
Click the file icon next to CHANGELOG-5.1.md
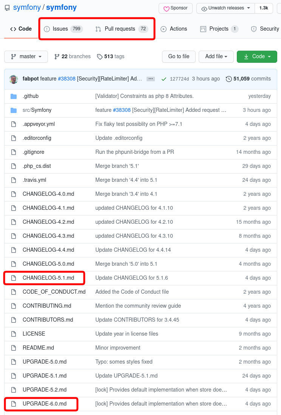(14, 278)
